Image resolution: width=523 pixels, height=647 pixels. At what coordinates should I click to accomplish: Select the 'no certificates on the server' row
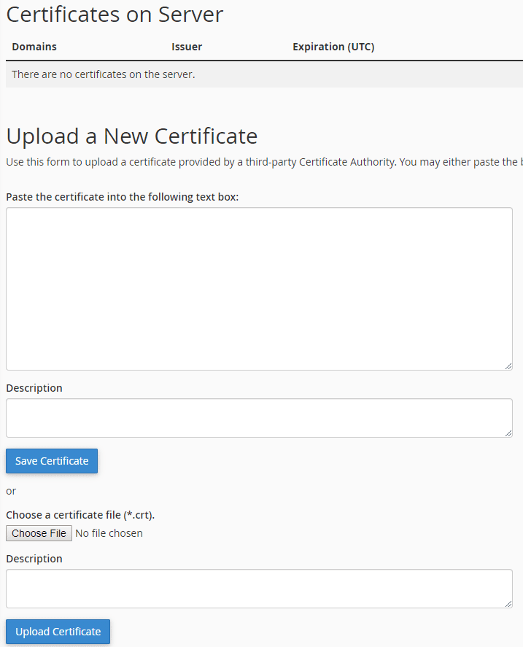click(x=104, y=74)
